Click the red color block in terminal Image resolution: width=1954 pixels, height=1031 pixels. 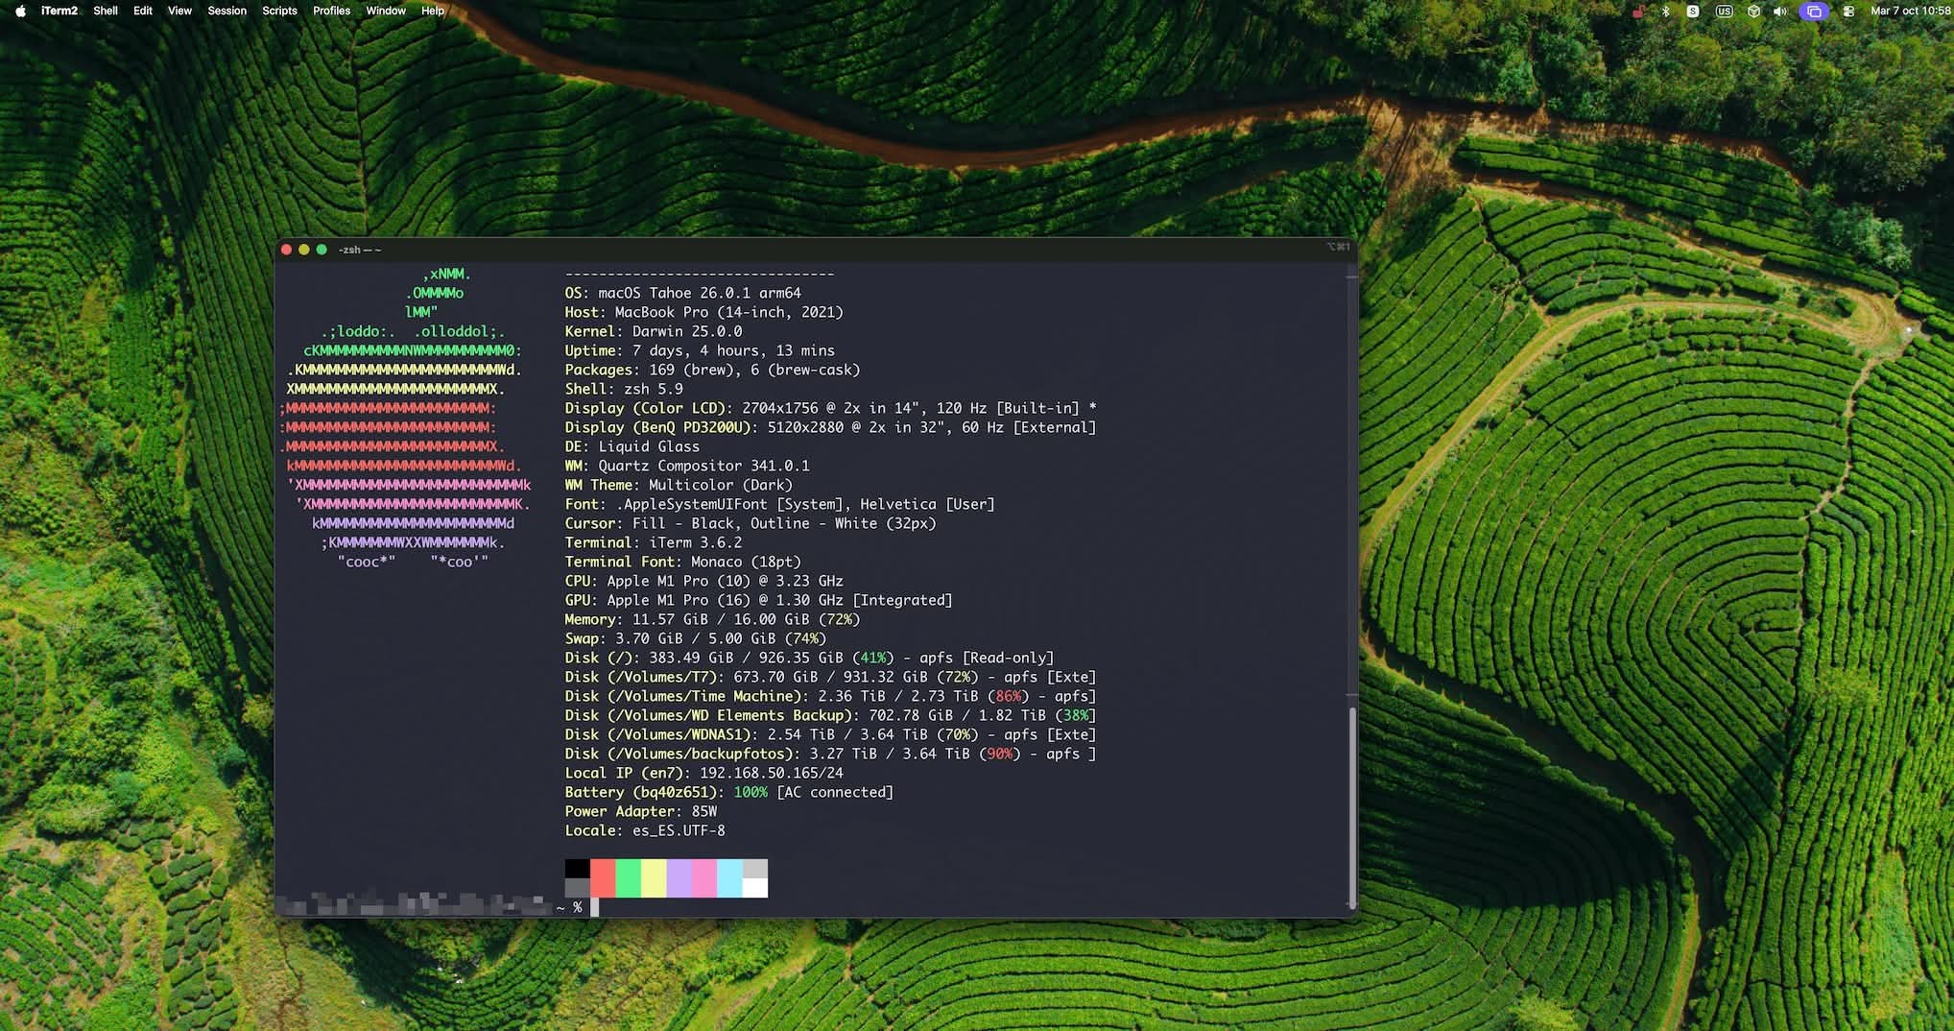tap(603, 877)
